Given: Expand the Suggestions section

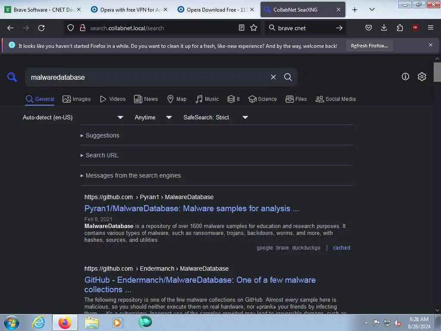Looking at the screenshot, I should tap(100, 135).
